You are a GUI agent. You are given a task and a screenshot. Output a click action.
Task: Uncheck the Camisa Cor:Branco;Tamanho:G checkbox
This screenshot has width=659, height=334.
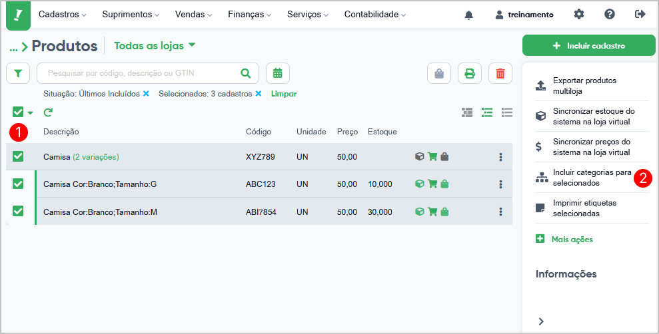[x=18, y=184]
